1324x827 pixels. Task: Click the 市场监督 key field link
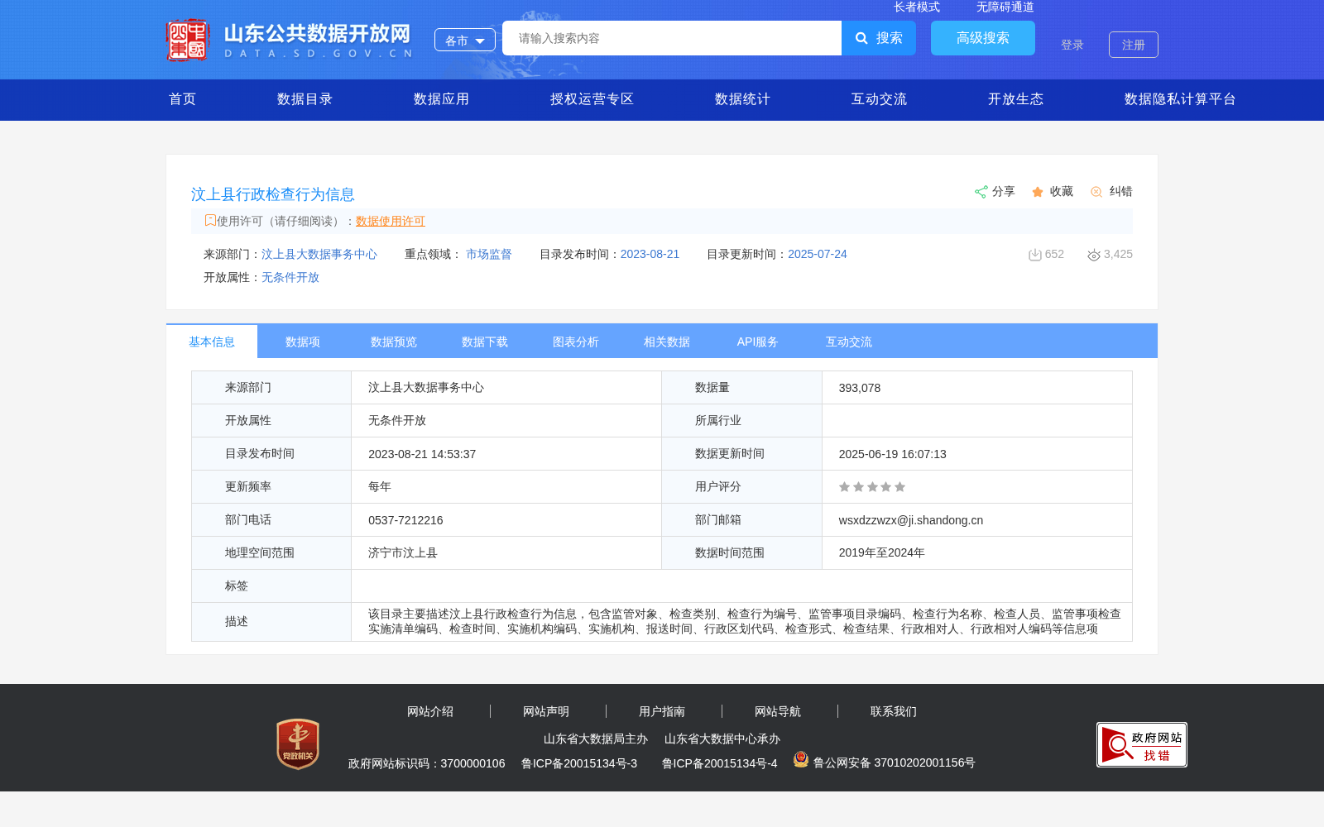pyautogui.click(x=488, y=254)
